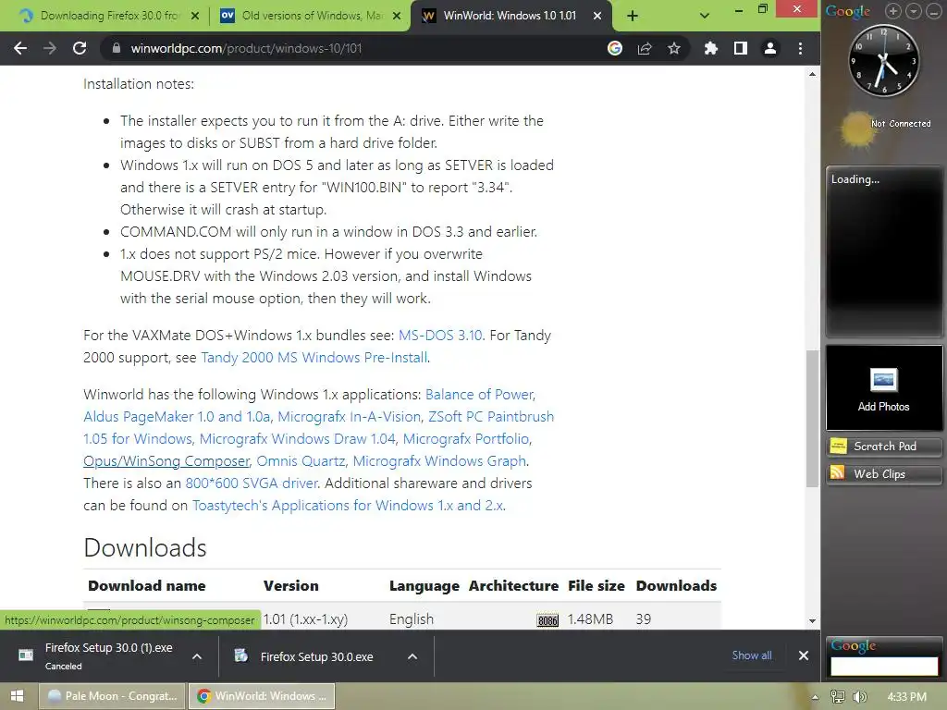This screenshot has height=710, width=947.
Task: Click the 8086 architecture icon
Action: click(547, 620)
